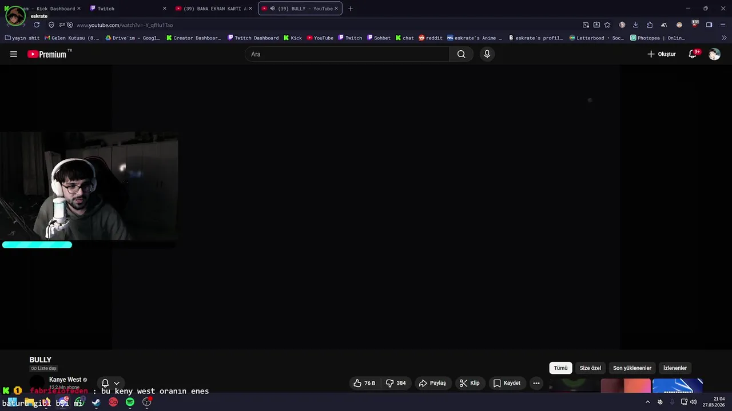Screen dimensions: 732x411
Task: Like the BULLY video
Action: [364, 383]
